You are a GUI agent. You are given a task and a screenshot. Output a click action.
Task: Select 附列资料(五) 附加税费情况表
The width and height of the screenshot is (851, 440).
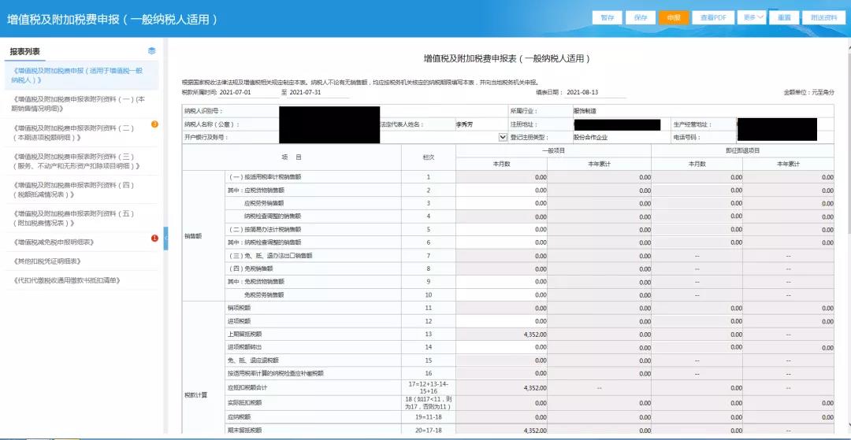[x=79, y=217]
